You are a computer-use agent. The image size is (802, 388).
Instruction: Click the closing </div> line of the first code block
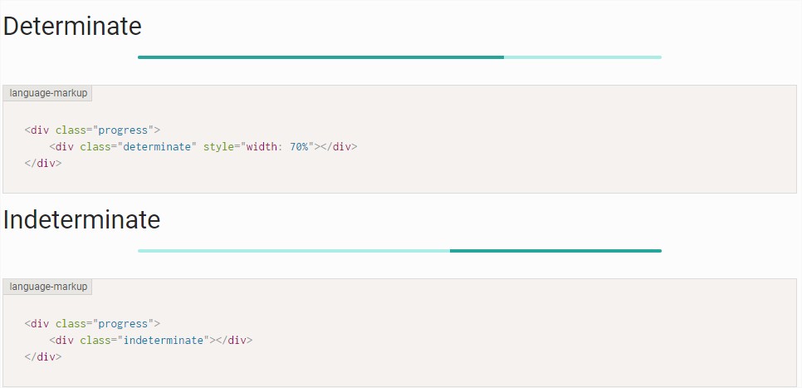tap(43, 164)
